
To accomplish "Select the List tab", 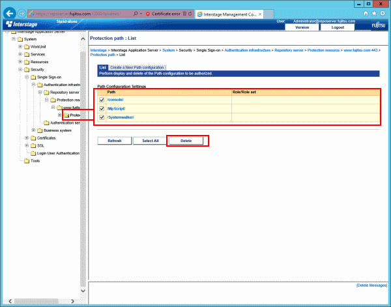I will (103, 68).
